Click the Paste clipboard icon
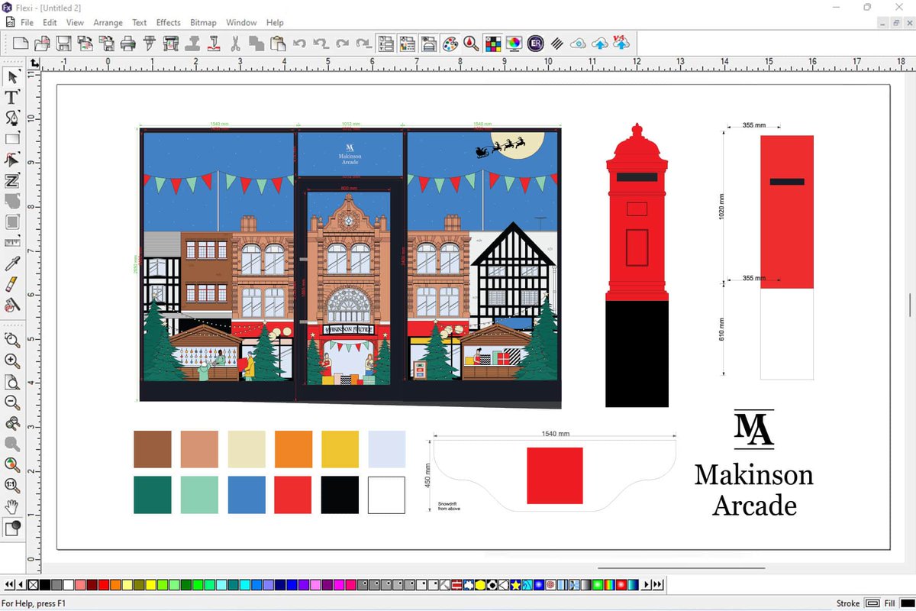 [278, 44]
